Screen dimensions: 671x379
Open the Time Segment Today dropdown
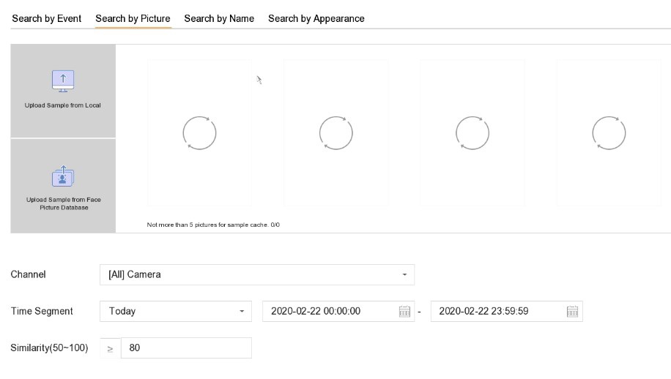coord(175,311)
